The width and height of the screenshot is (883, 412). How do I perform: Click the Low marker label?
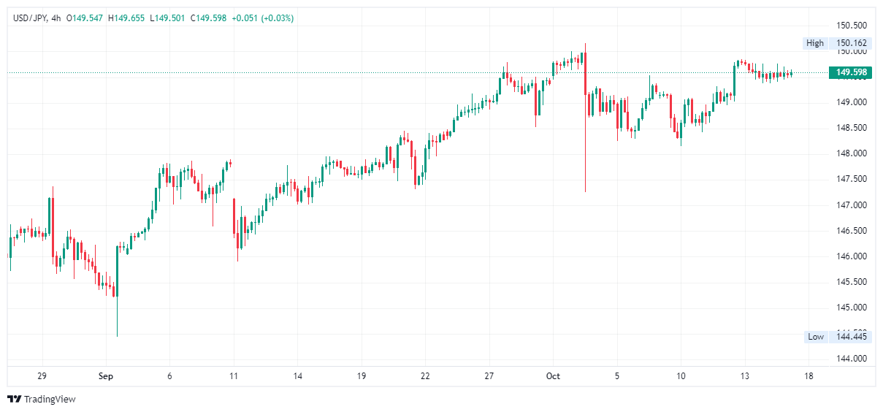[x=816, y=337]
